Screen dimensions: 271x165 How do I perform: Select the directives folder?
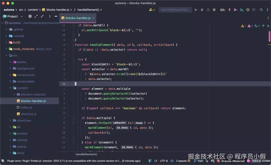click(x=24, y=120)
